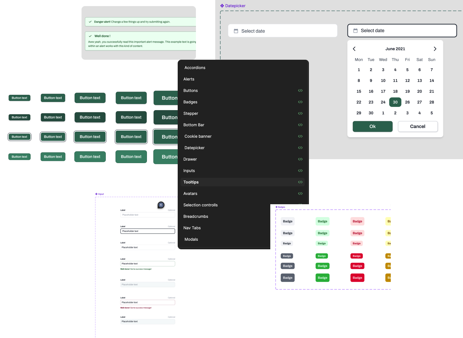Click check icon in Well done alert
This screenshot has height=338, width=463.
(x=90, y=36)
